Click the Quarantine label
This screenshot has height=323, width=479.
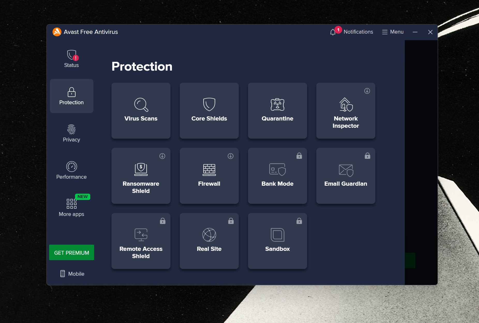point(278,118)
